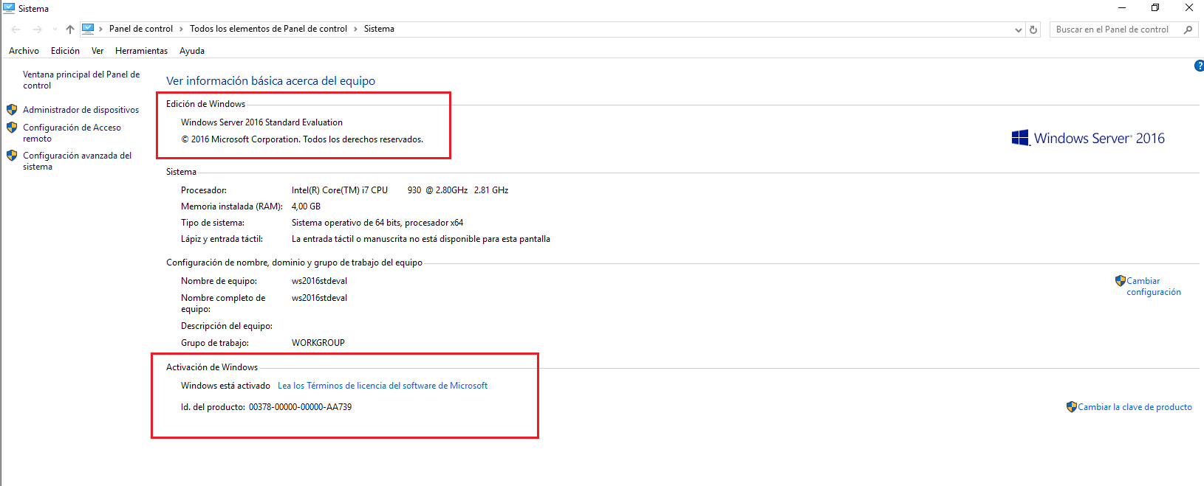Open recent locations dropdown arrow
This screenshot has width=1204, height=486.
pyautogui.click(x=55, y=29)
